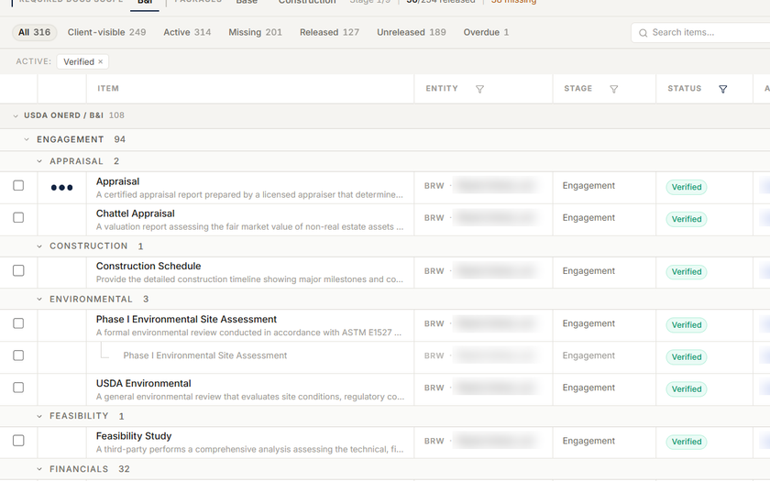
Task: Click Engagement stage cell of Appraisal row
Action: coord(588,185)
